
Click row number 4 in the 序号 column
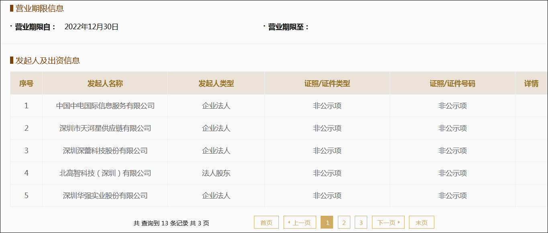coord(26,173)
